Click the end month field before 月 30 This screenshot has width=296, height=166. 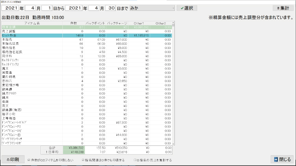pos(94,8)
